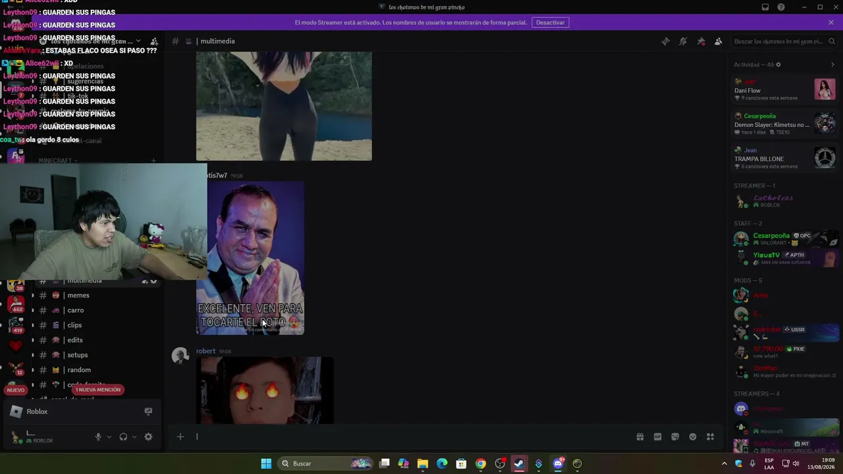This screenshot has height=474, width=843.
Task: Open audio output options dropdown
Action: (x=134, y=436)
